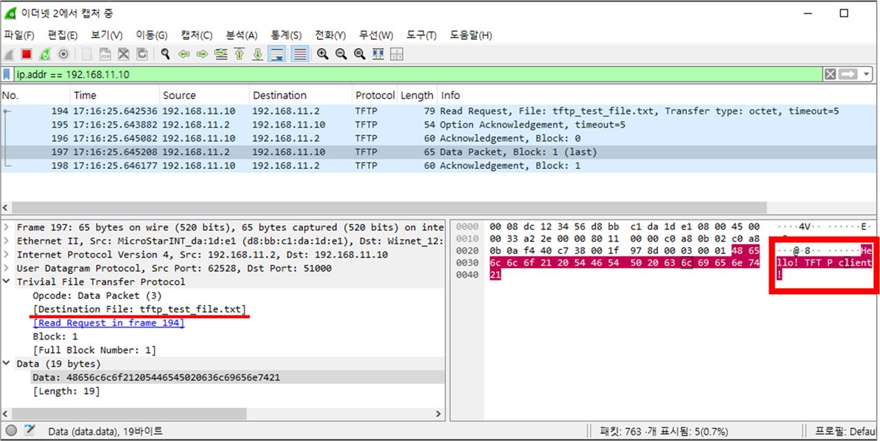Image resolution: width=880 pixels, height=441 pixels.
Task: Open the 이동(G) menu
Action: pos(152,35)
